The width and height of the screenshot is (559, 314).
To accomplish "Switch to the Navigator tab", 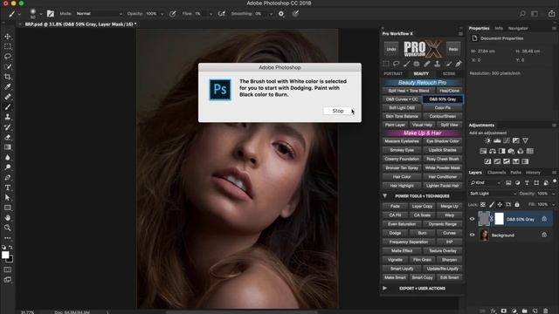I will point(518,28).
